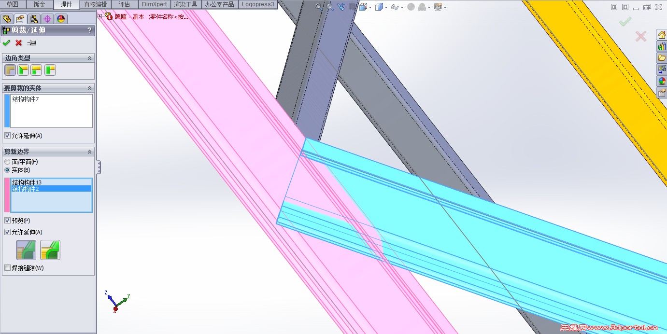This screenshot has height=334, width=667.
Task: Open the PropertyManager tab
Action: (x=20, y=19)
